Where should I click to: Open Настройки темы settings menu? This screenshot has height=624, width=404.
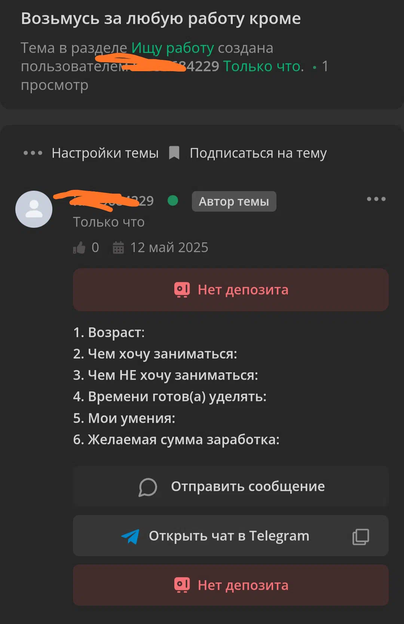pyautogui.click(x=105, y=153)
